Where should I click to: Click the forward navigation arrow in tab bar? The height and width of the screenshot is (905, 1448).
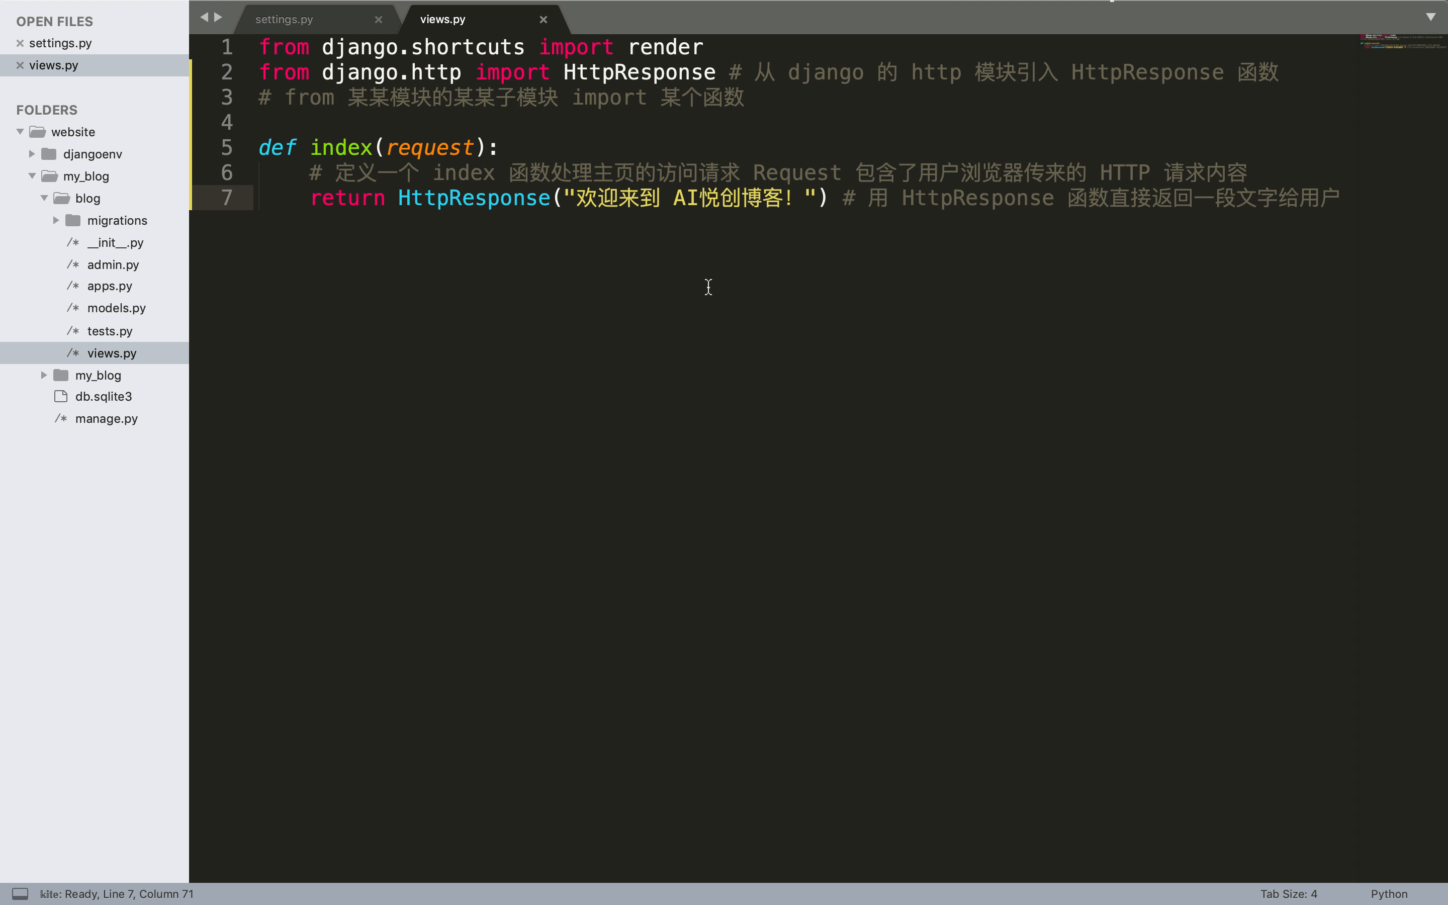pos(218,18)
